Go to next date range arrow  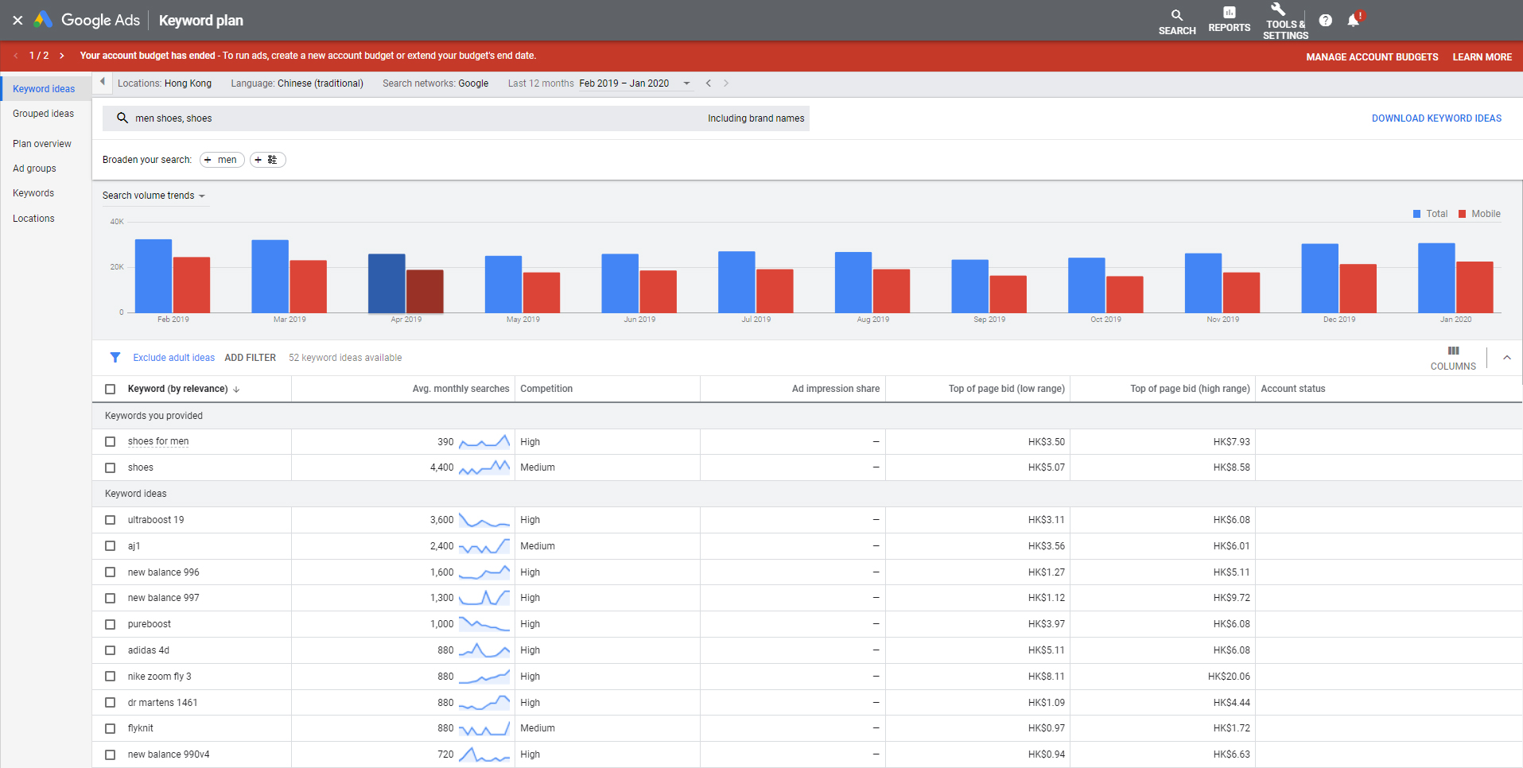pyautogui.click(x=725, y=83)
